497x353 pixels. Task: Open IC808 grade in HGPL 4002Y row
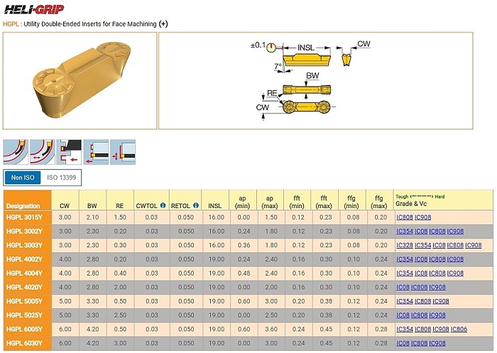[x=437, y=259]
